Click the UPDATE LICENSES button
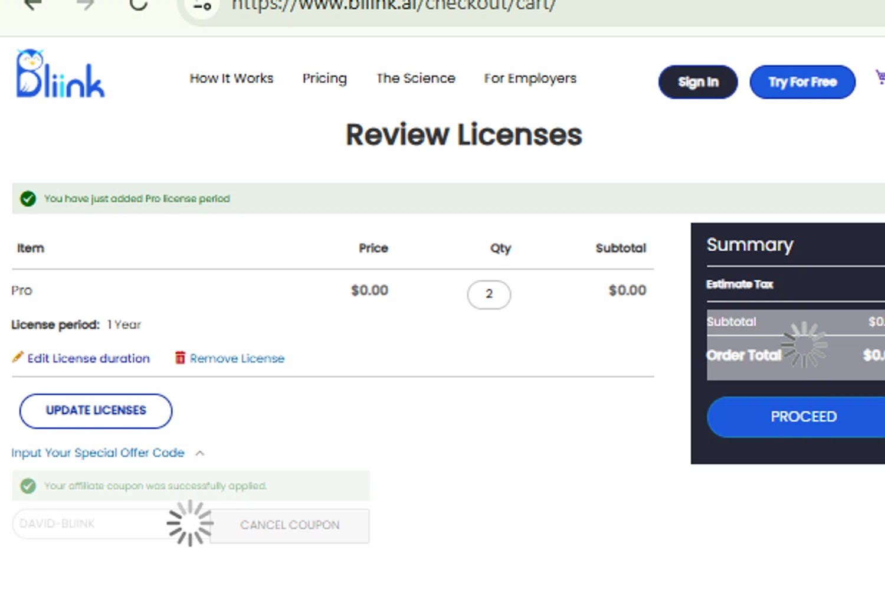885x589 pixels. pyautogui.click(x=96, y=411)
